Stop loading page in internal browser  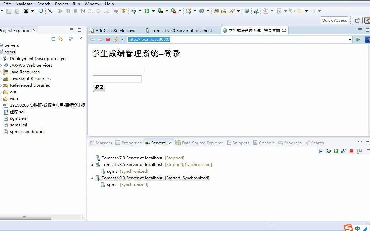[108, 39]
